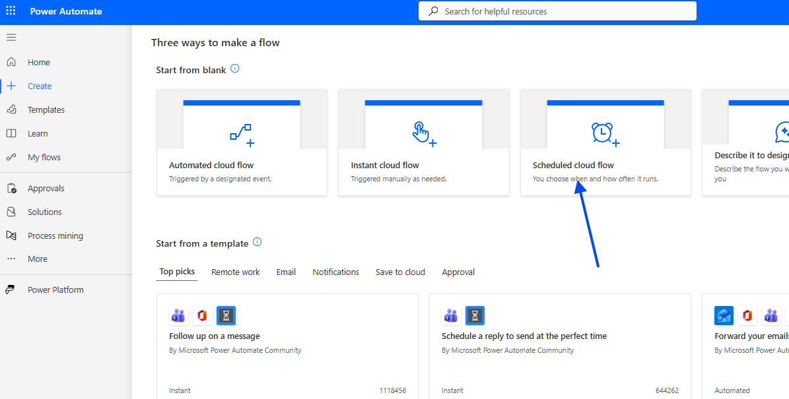This screenshot has width=789, height=399.
Task: Choose Scheduled cloud flow card
Action: (x=605, y=142)
